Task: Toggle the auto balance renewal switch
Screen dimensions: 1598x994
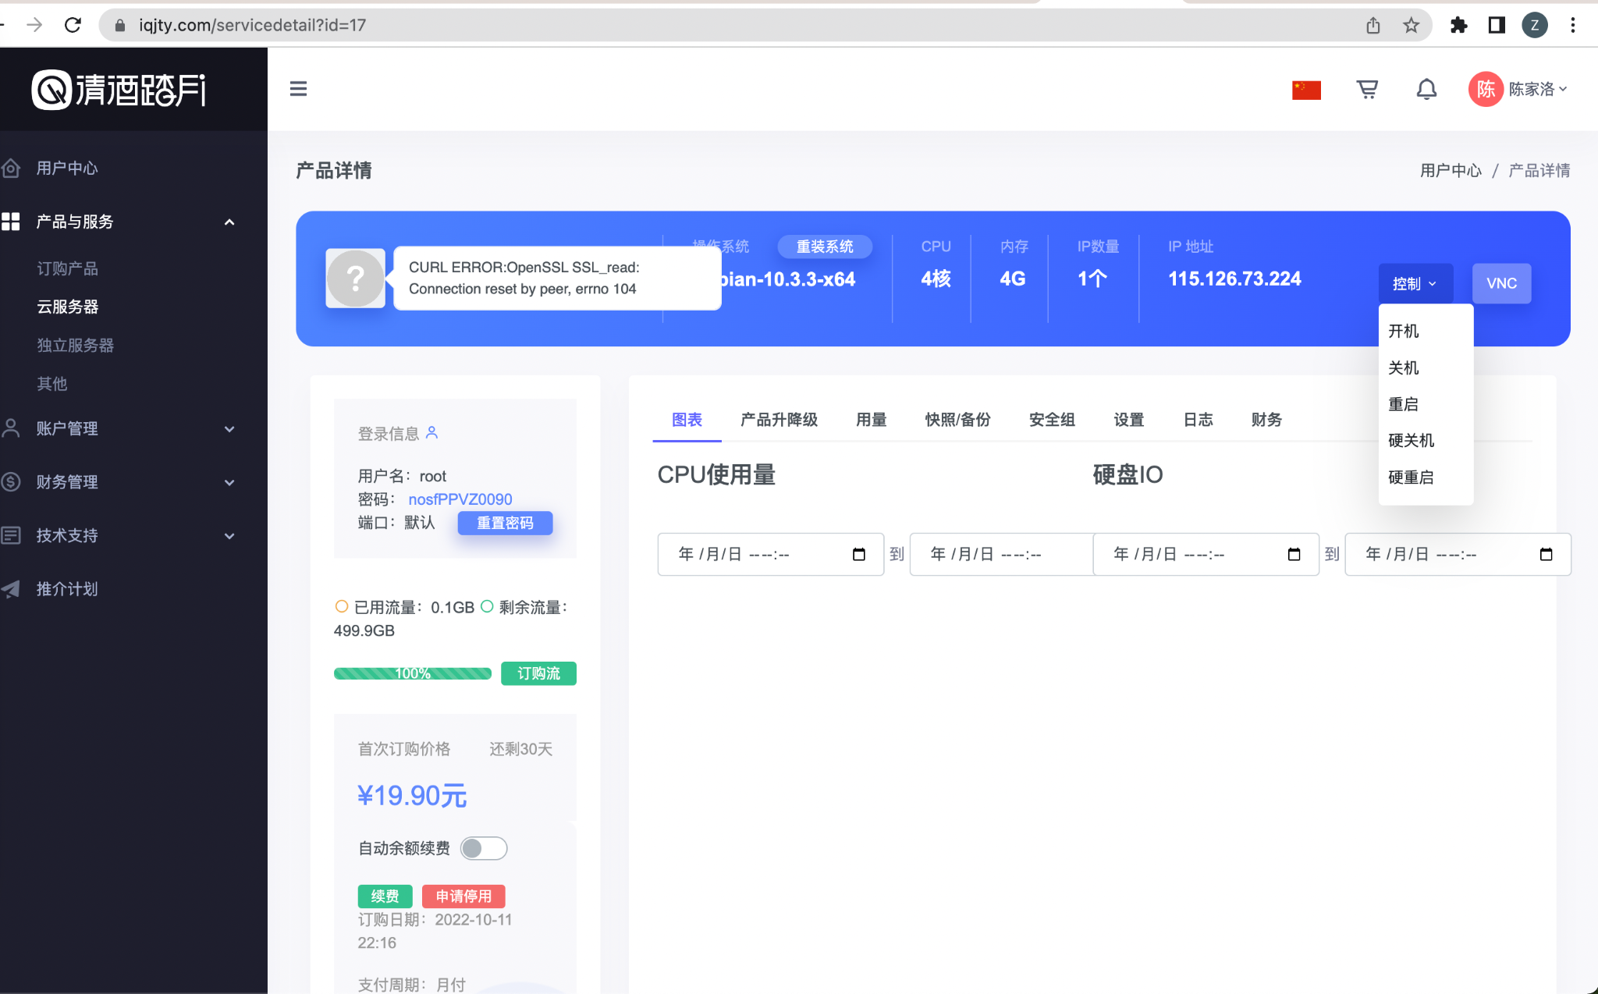Action: click(484, 848)
